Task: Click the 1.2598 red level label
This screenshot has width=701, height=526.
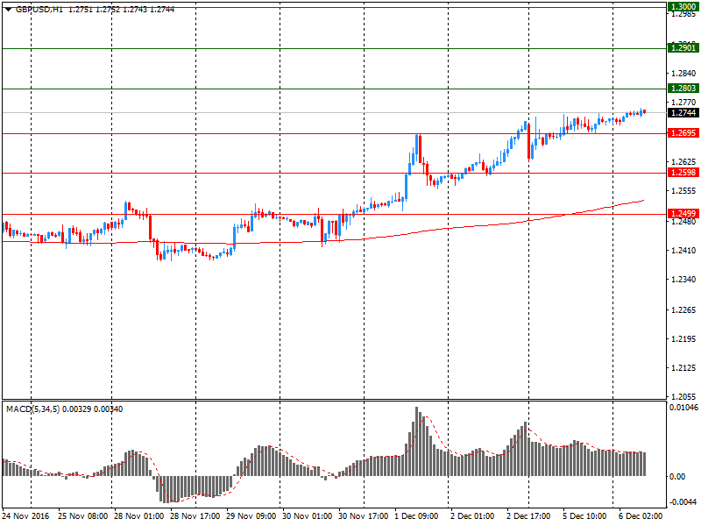Action: point(683,173)
